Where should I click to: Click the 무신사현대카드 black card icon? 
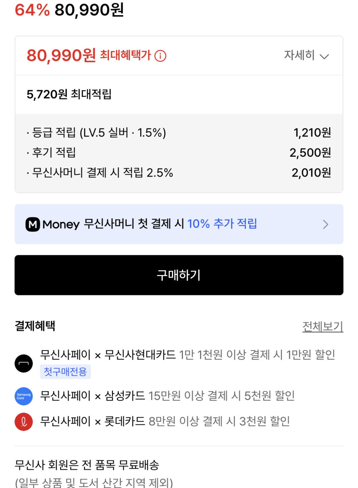point(24,363)
